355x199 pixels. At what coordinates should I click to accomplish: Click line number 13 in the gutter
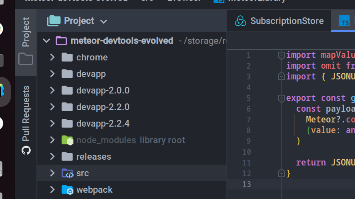(247, 184)
